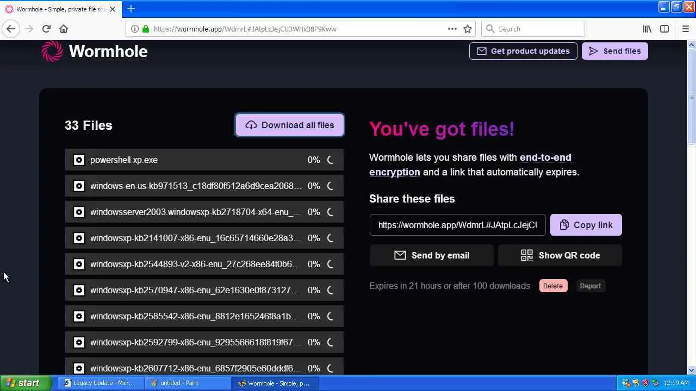
Task: Click the system tray clock 12:19 AM
Action: click(x=676, y=383)
